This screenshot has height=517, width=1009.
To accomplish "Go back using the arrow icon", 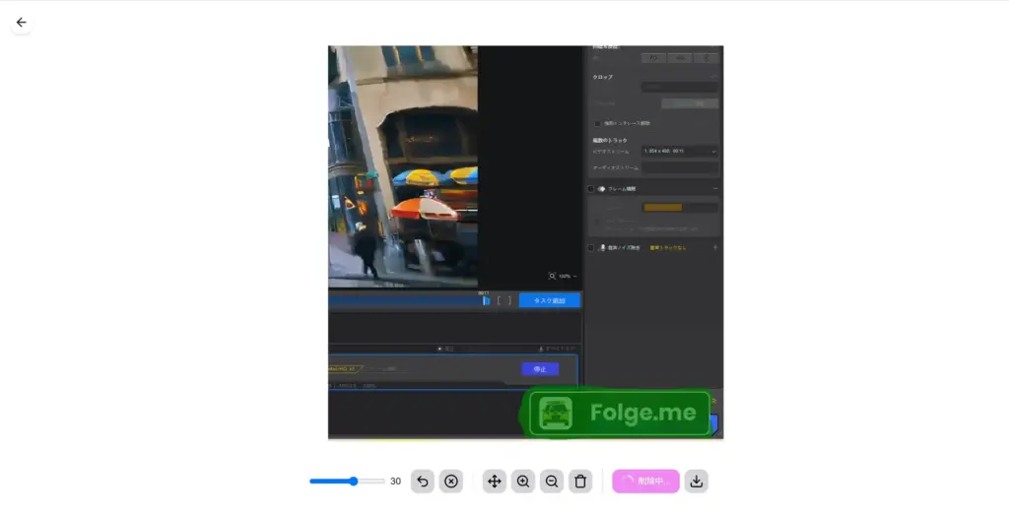I will tap(22, 23).
